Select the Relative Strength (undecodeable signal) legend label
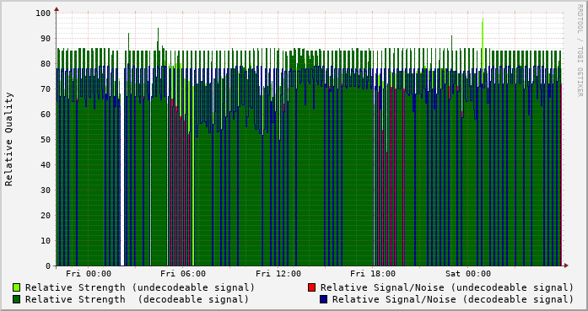588x311 pixels. [x=140, y=287]
